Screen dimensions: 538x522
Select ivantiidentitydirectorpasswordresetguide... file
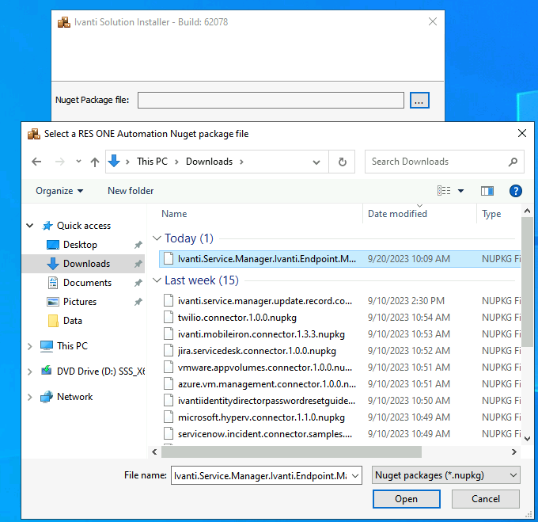[267, 401]
